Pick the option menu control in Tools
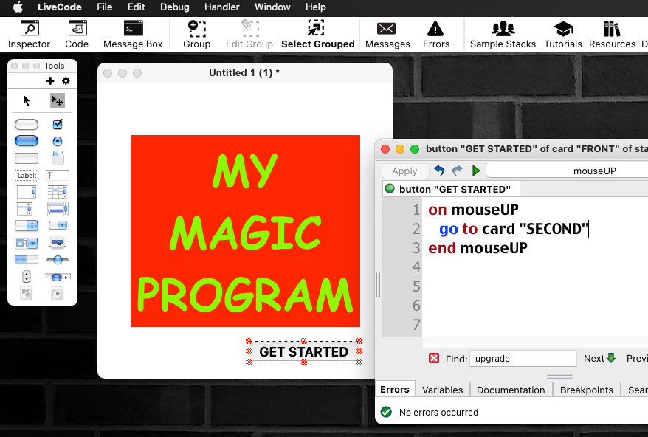The image size is (648, 437). [27, 226]
